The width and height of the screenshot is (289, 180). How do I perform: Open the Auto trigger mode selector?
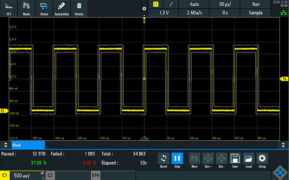point(194,4)
